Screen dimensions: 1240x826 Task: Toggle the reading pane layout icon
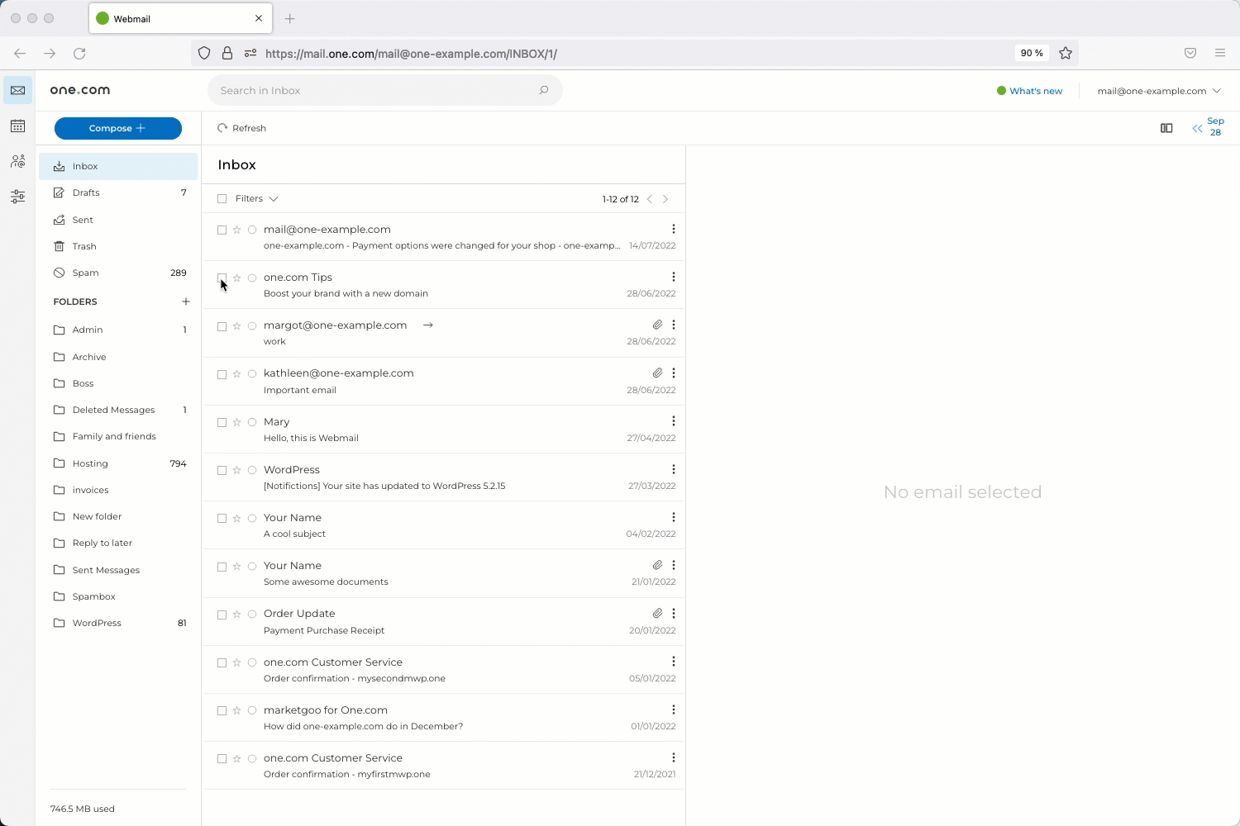[1166, 128]
